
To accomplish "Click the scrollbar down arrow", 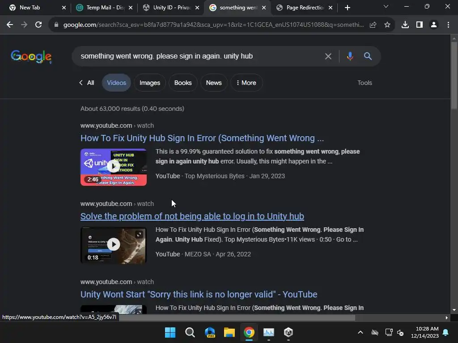I will coord(454,310).
